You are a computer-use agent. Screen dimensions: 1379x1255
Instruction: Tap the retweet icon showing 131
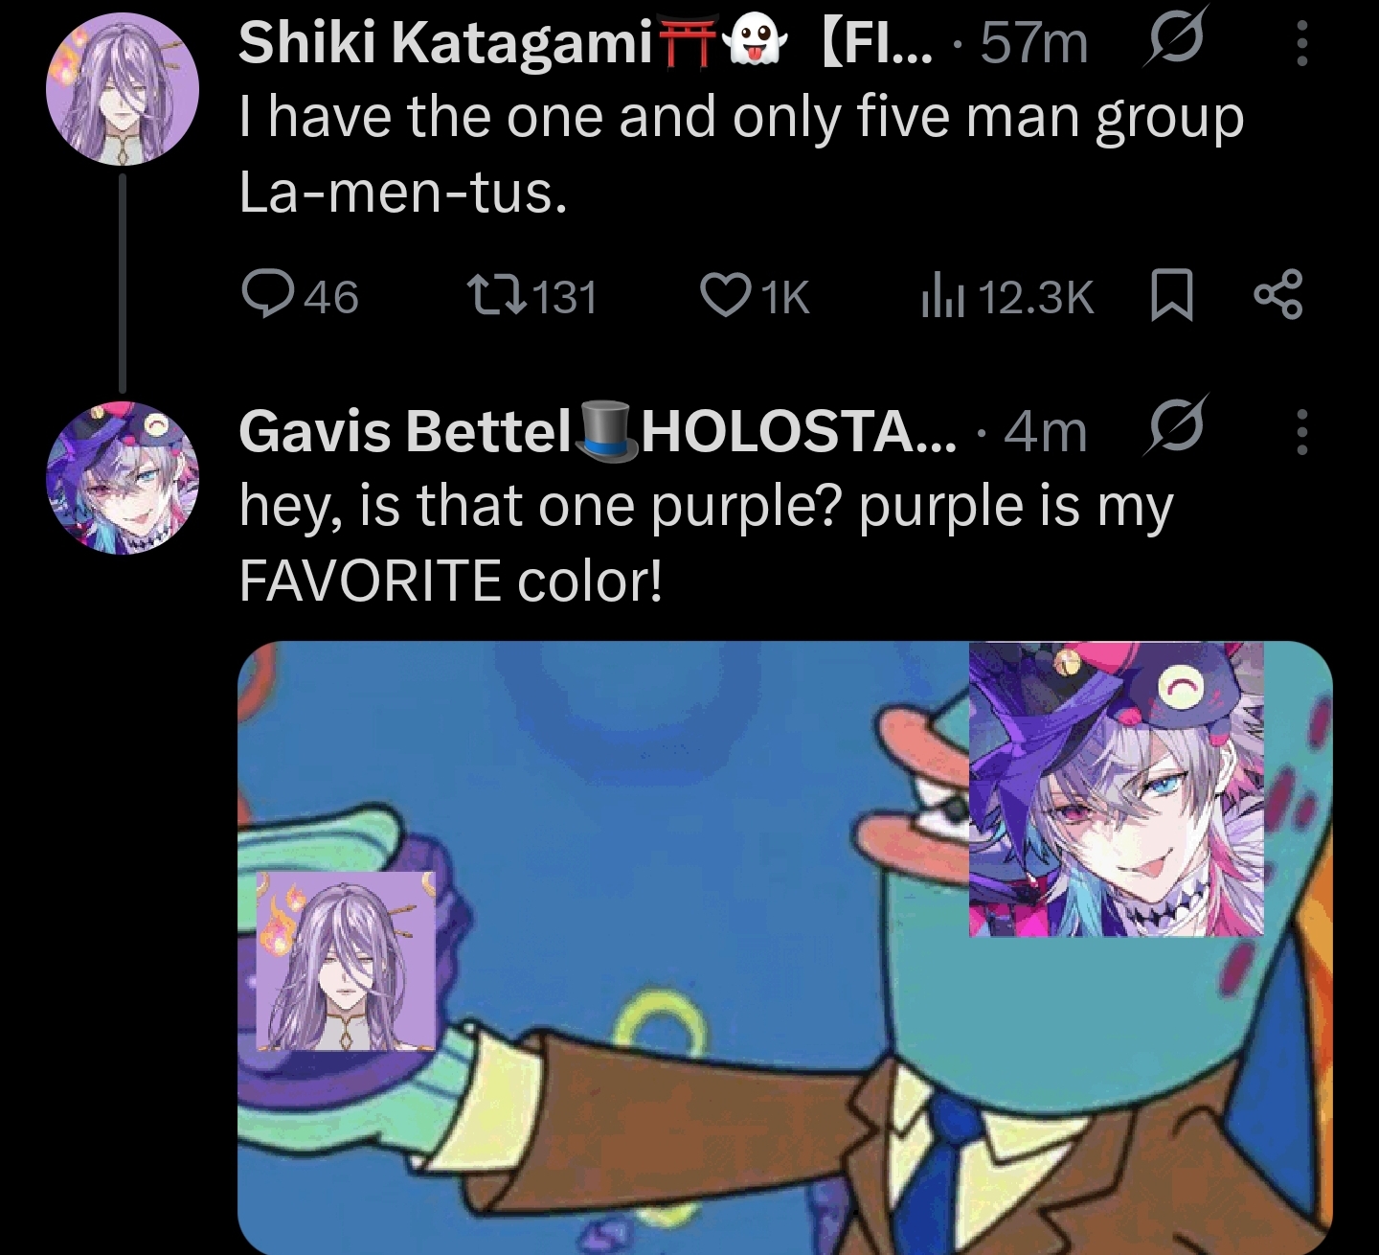click(x=496, y=296)
